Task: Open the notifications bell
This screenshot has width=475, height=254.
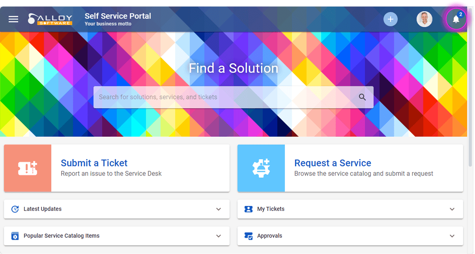Action: (x=456, y=19)
